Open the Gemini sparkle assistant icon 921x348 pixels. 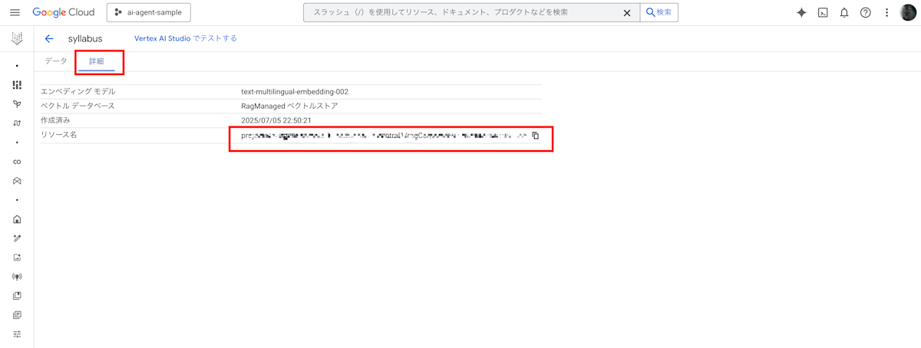pos(801,12)
